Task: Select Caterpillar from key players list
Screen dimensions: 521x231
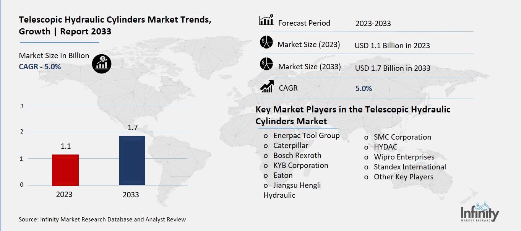Action: [291, 145]
